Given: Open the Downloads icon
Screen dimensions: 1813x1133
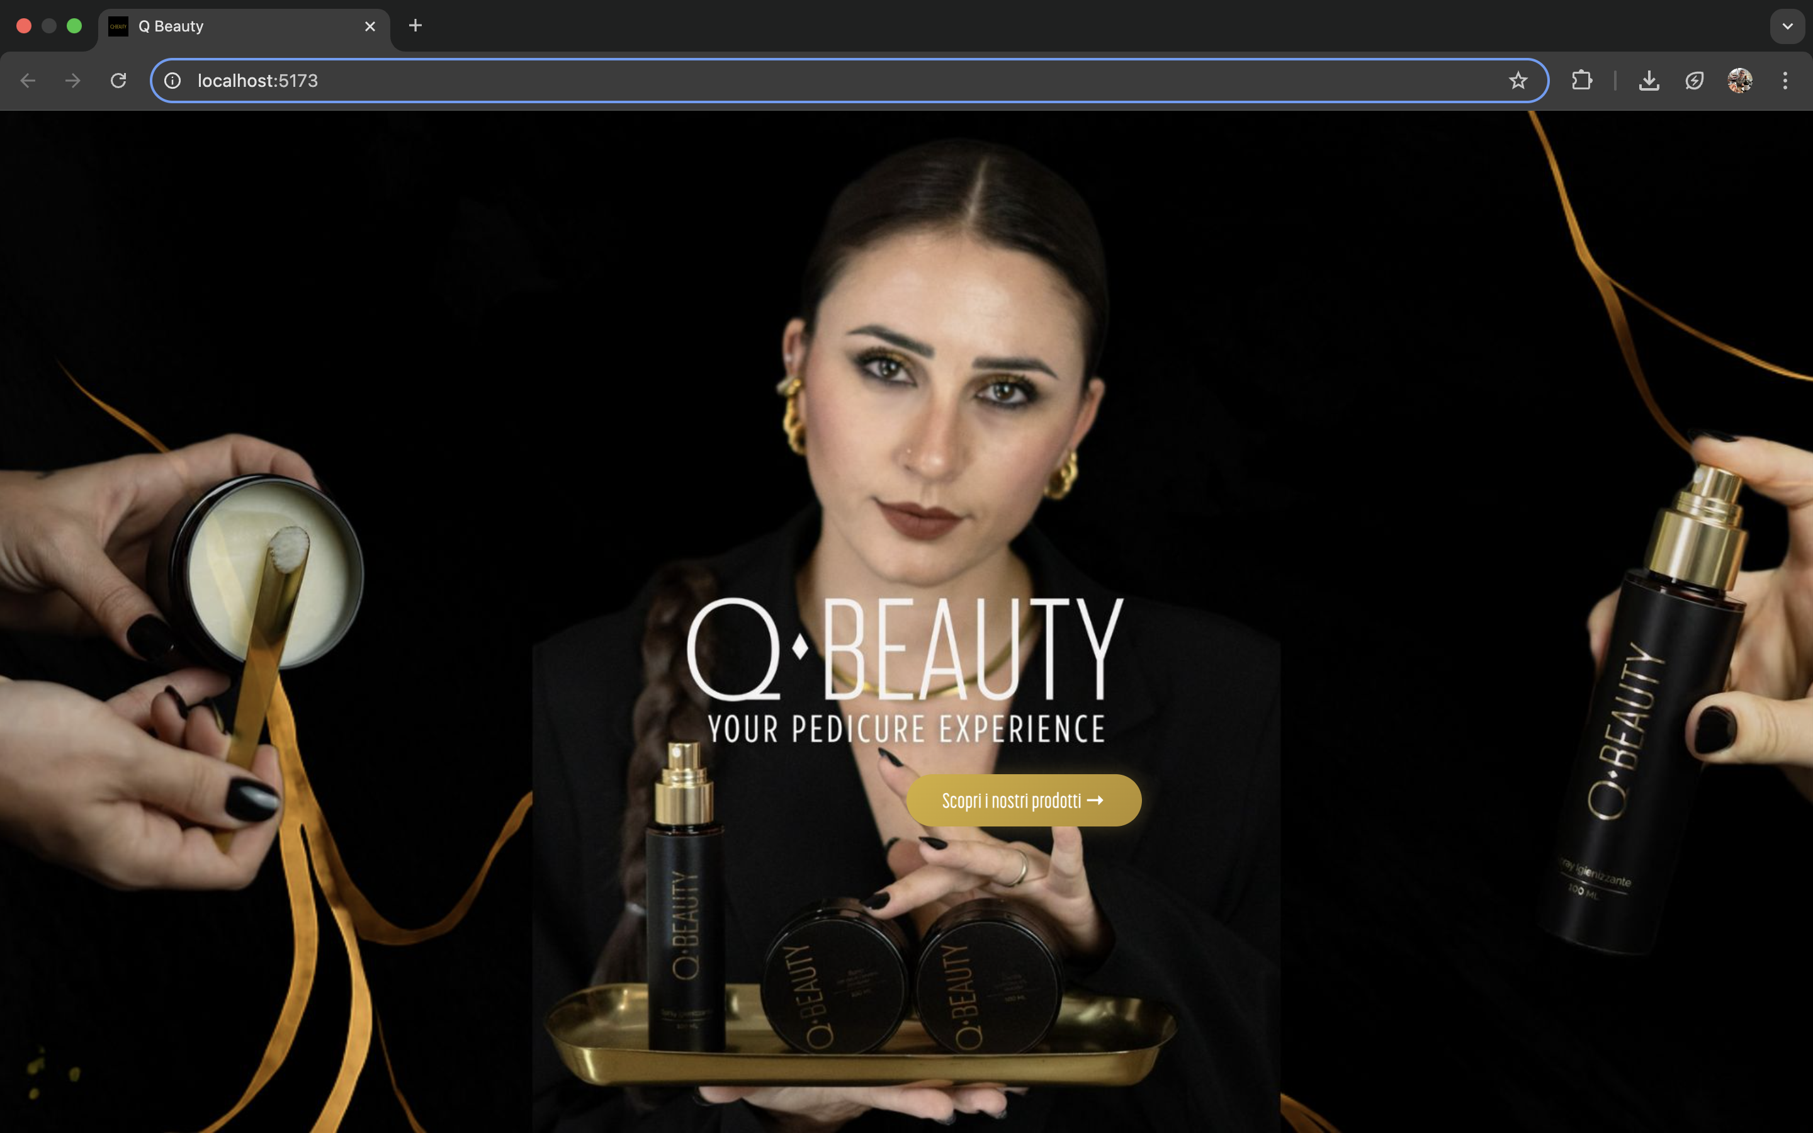Looking at the screenshot, I should [x=1648, y=80].
